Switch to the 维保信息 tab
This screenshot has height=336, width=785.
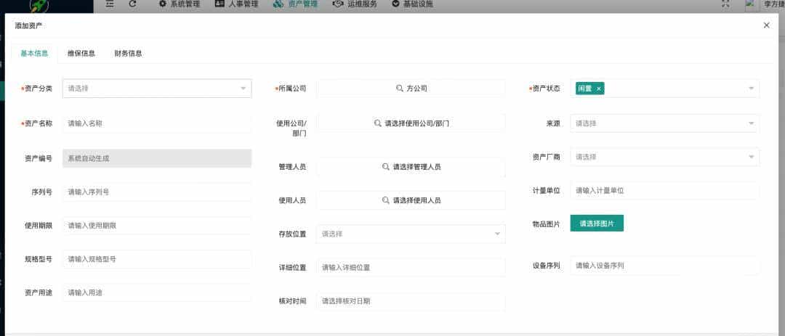pyautogui.click(x=81, y=54)
